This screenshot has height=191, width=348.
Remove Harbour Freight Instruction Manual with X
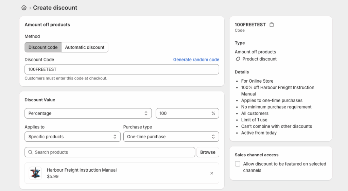[x=212, y=173]
